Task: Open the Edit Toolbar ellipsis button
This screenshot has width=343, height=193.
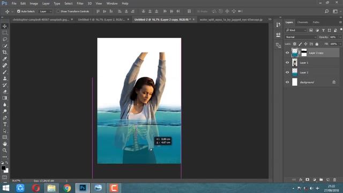Action: click(5, 157)
